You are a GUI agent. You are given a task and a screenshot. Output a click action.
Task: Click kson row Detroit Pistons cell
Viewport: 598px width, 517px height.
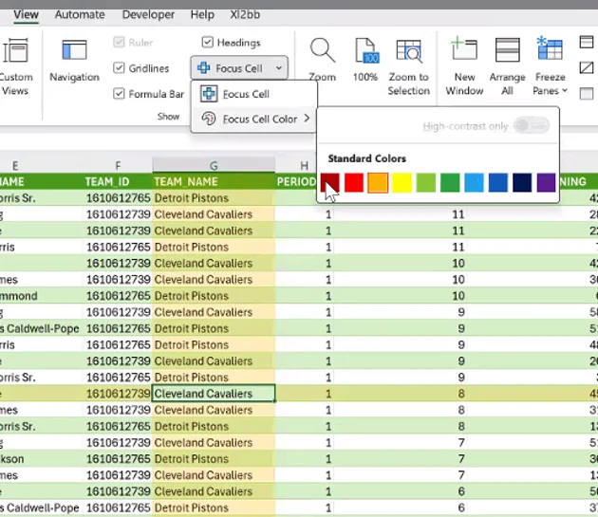coord(214,459)
